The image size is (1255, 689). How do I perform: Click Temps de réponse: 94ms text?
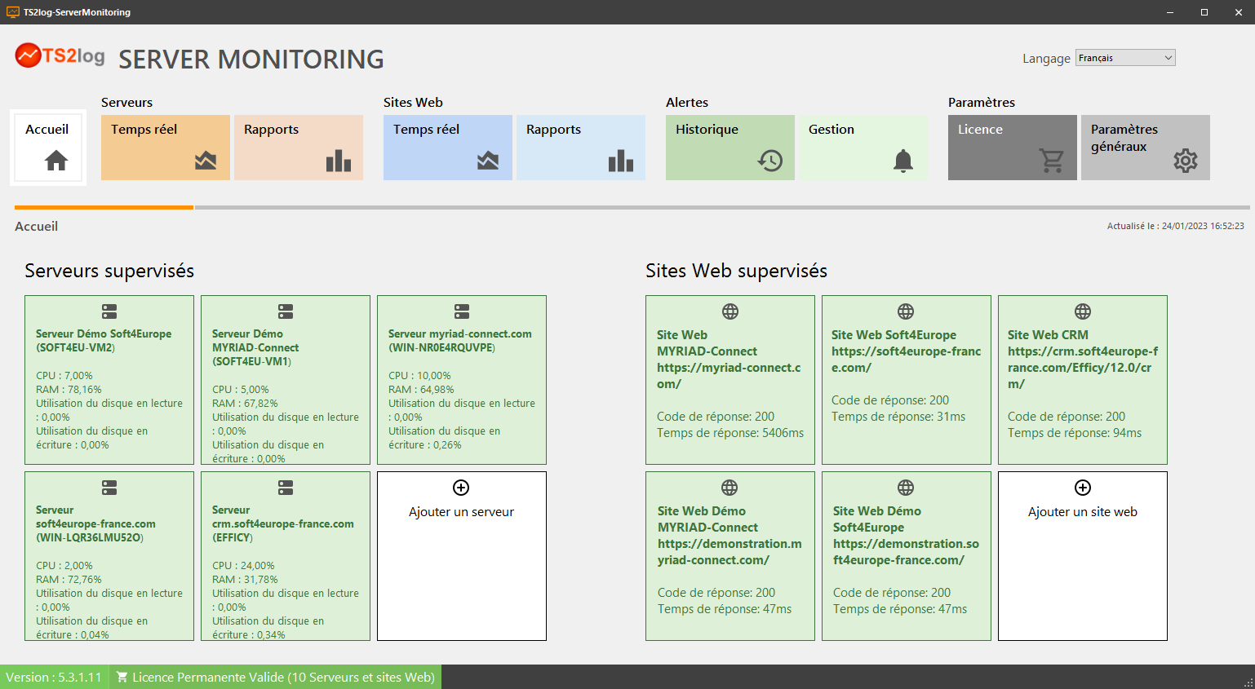click(x=1075, y=433)
